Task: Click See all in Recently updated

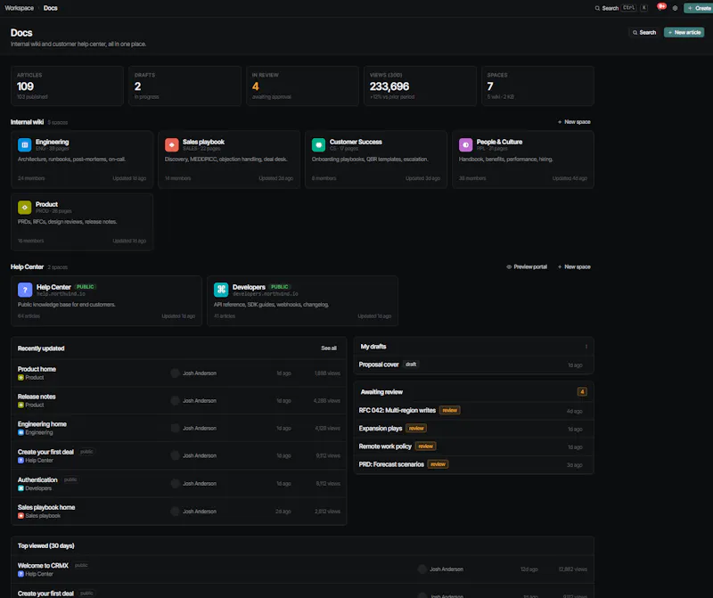Action: pyautogui.click(x=329, y=348)
